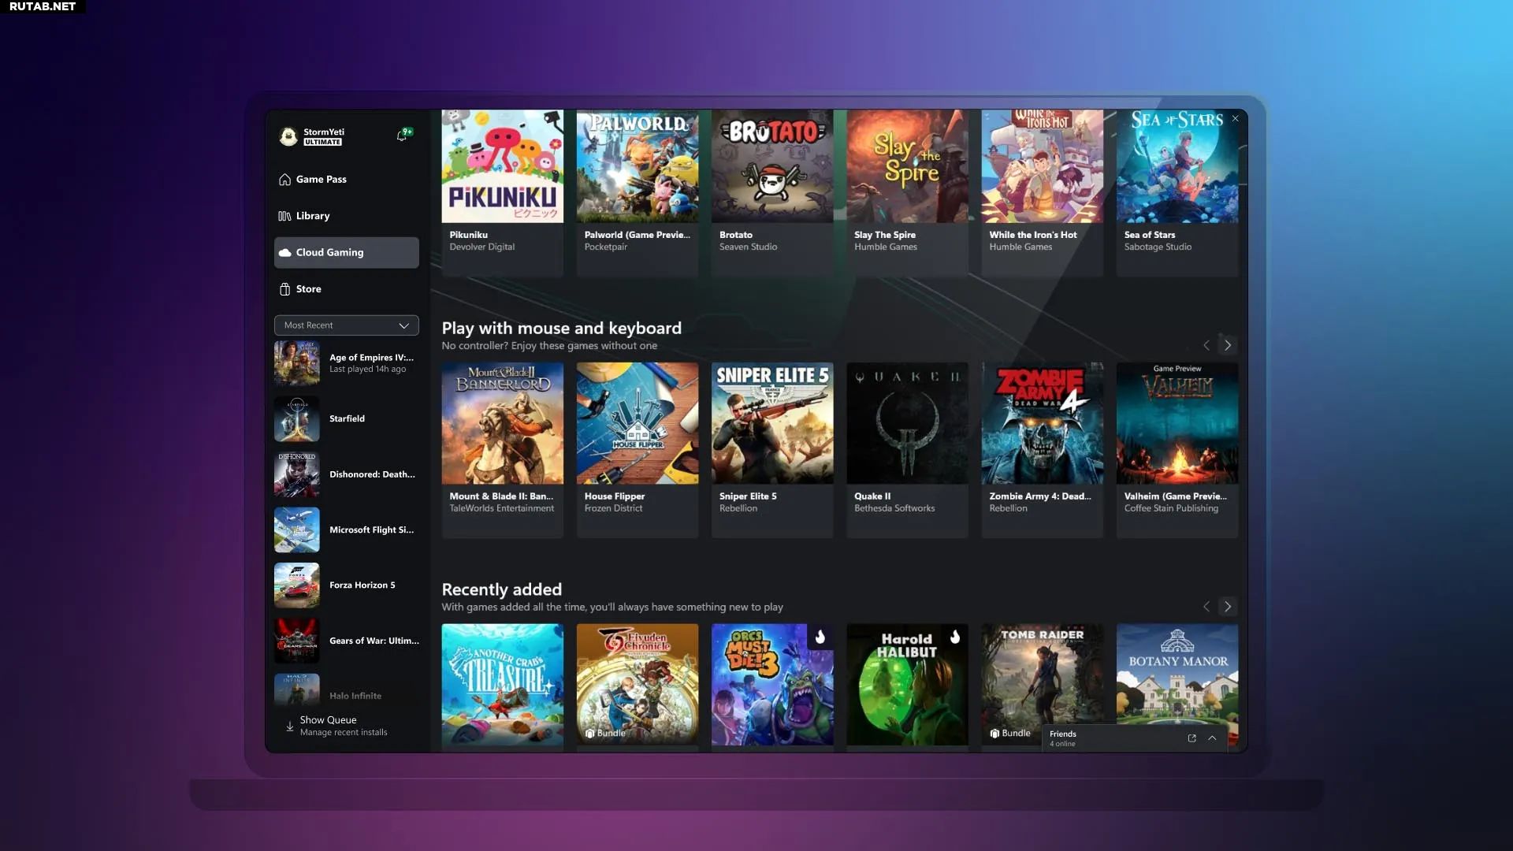Click the right arrow on Recently added section

pos(1227,606)
